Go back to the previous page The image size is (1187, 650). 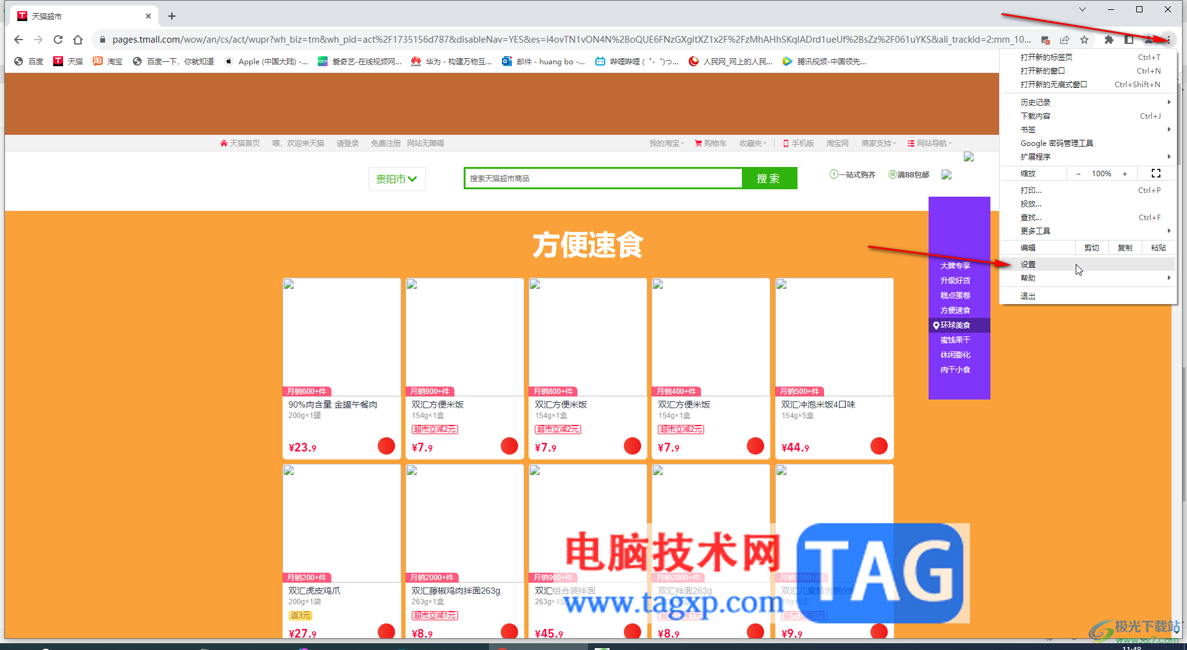point(19,40)
